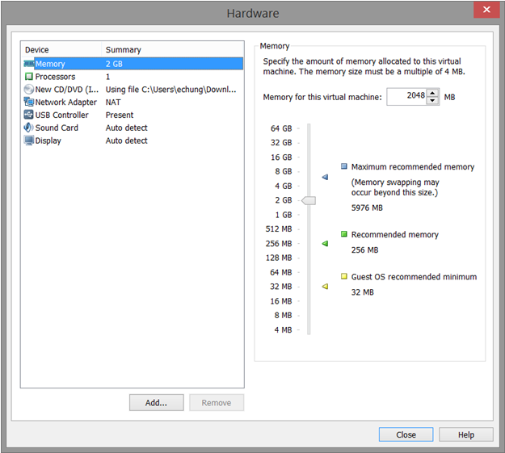Image resolution: width=505 pixels, height=453 pixels.
Task: Click the 16 MB slider scale label
Action: (281, 301)
